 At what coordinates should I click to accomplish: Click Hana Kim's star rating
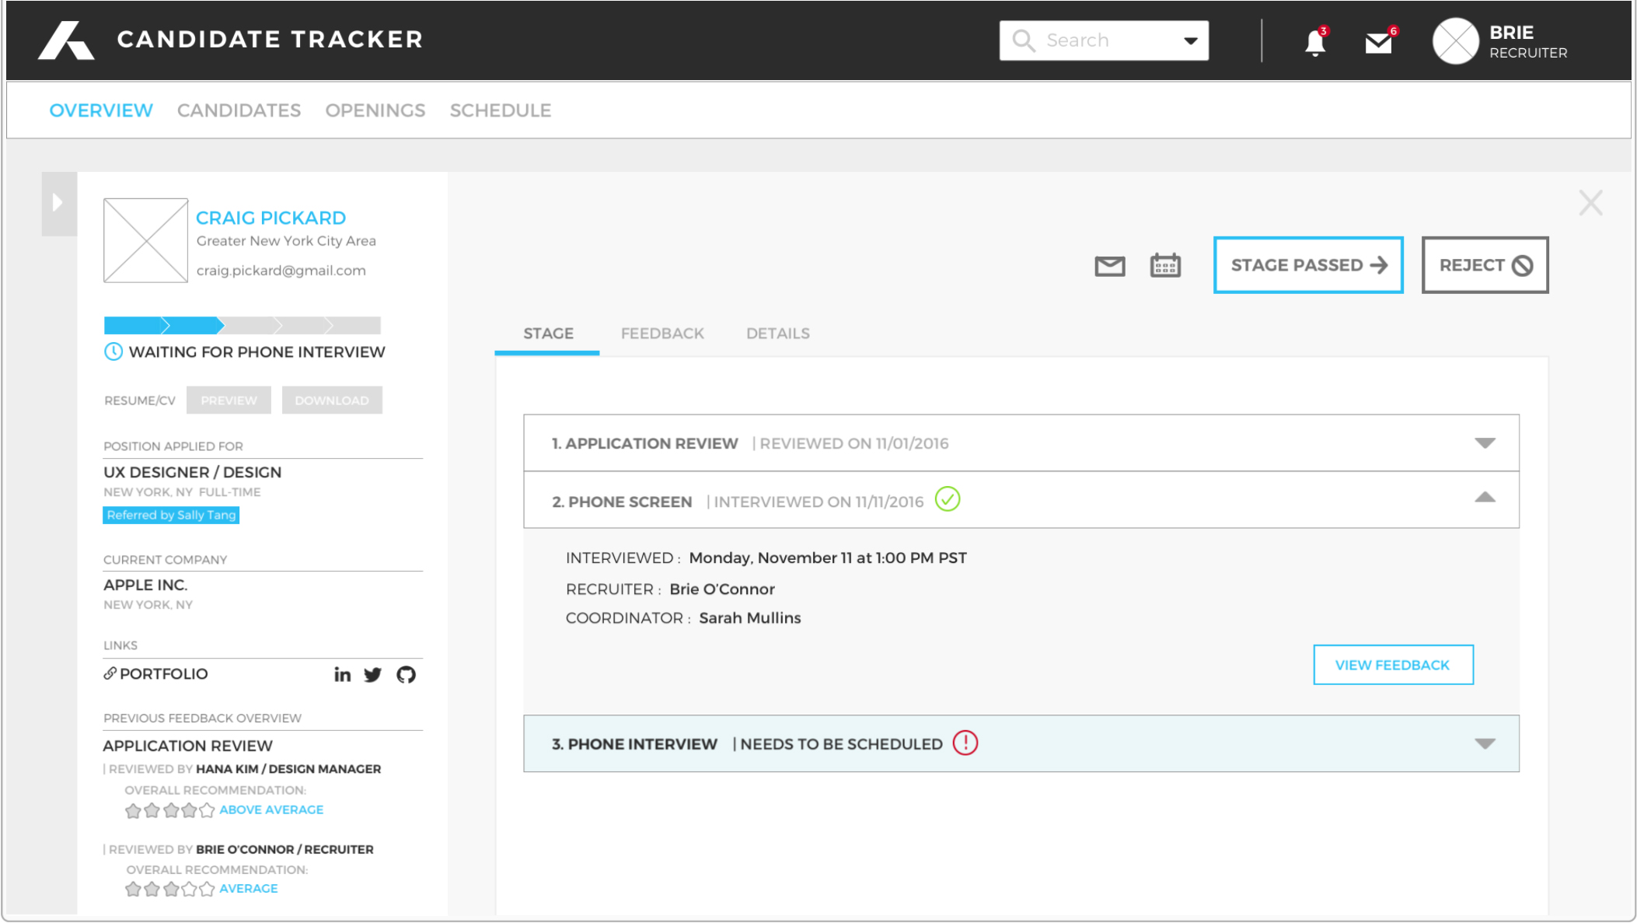(x=169, y=810)
